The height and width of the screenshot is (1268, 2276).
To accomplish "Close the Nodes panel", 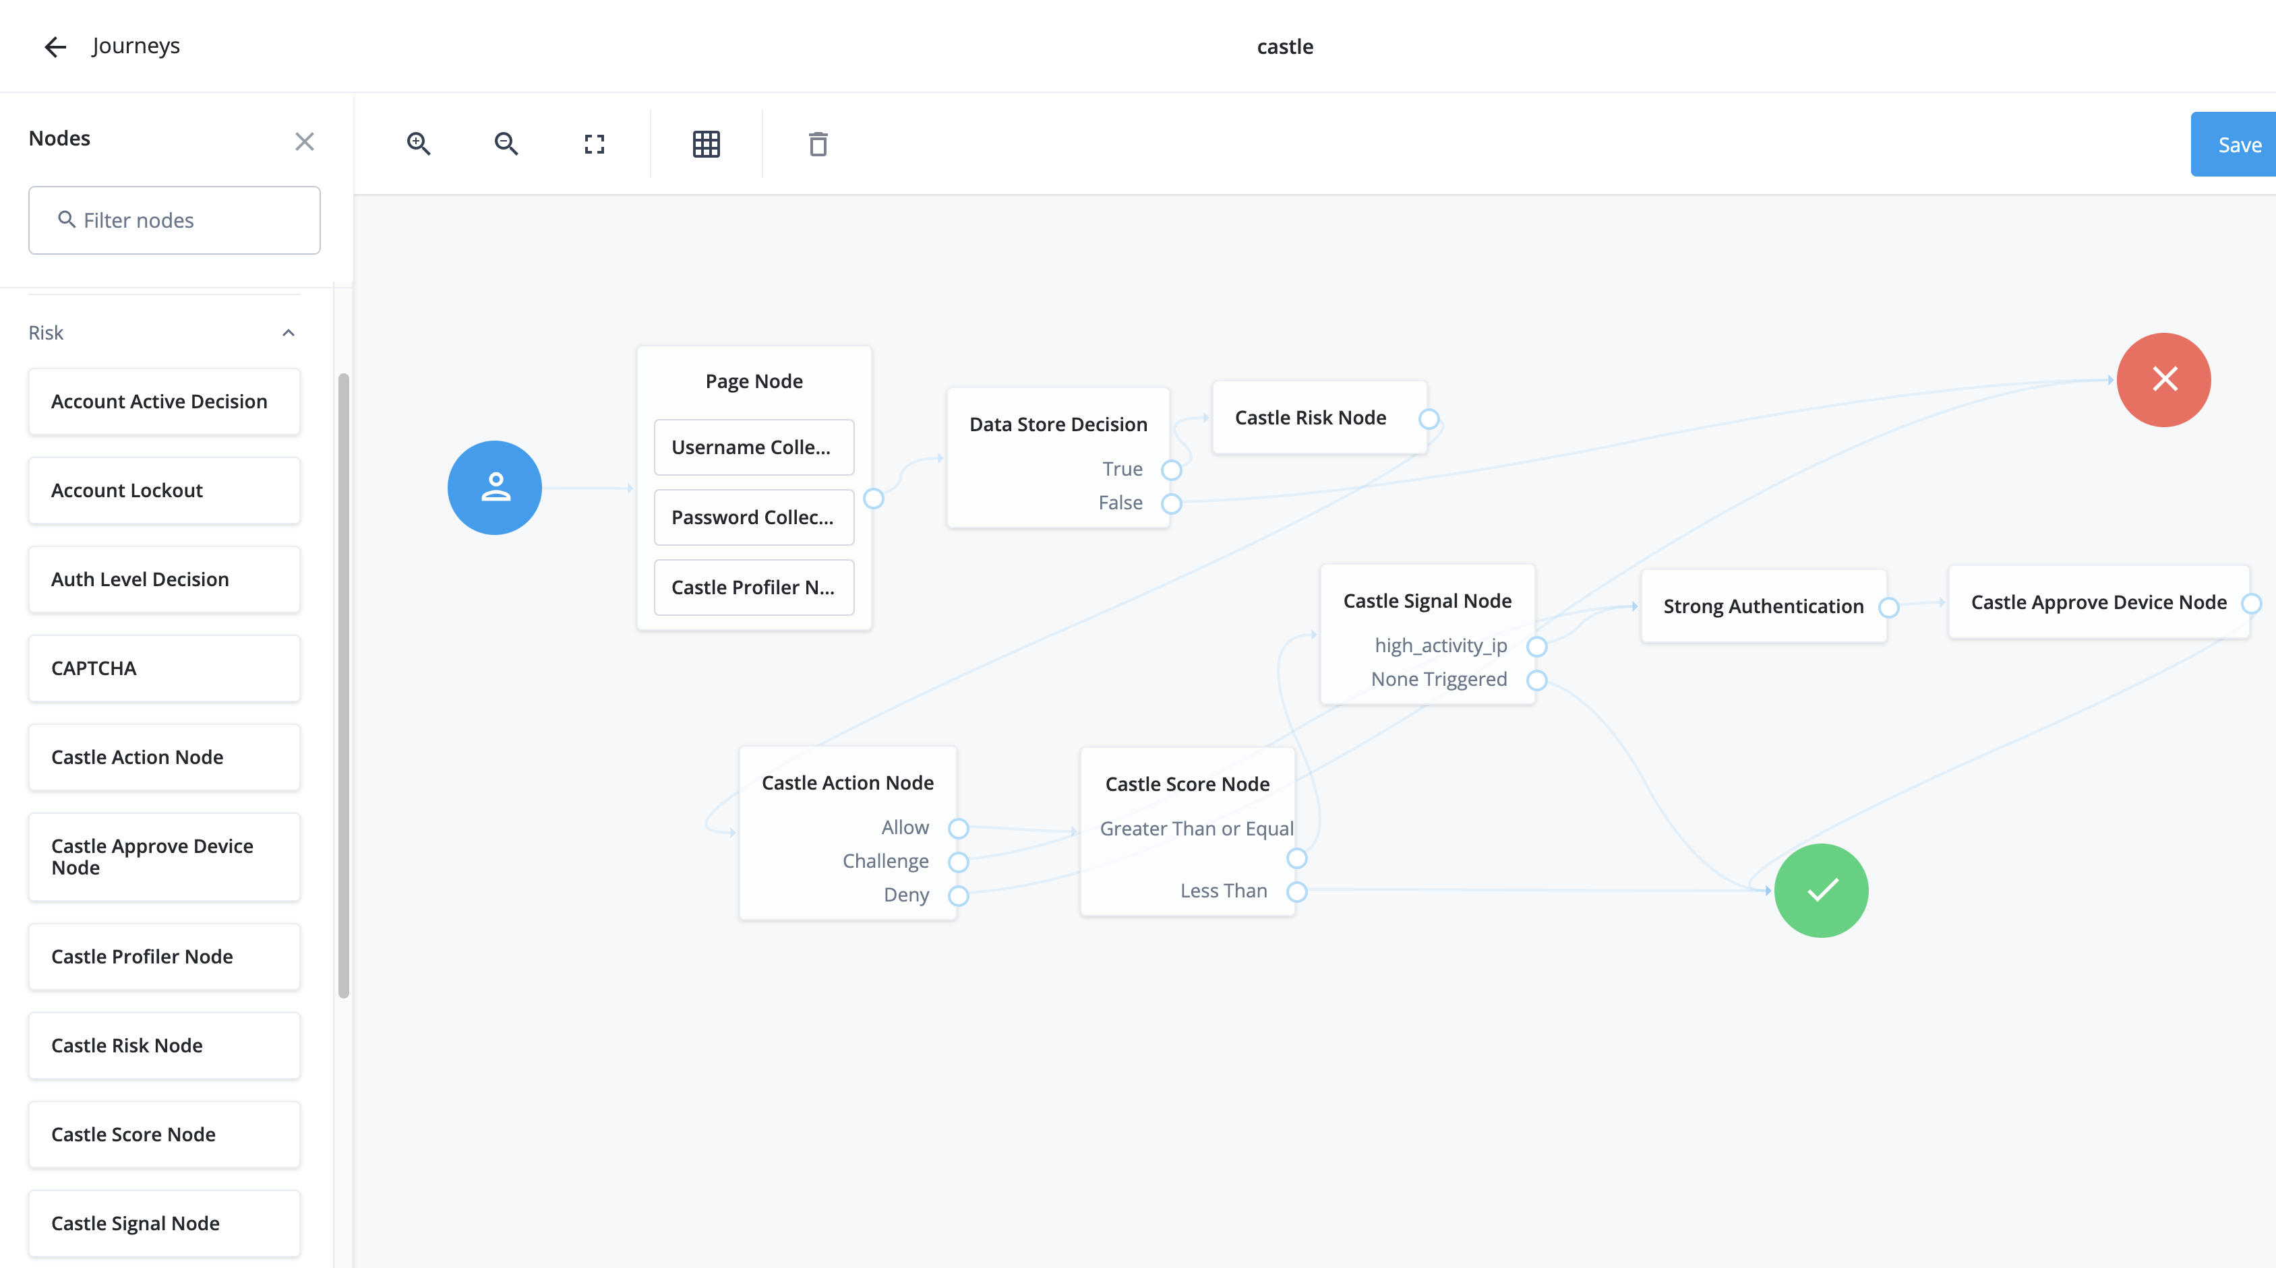I will 304,141.
